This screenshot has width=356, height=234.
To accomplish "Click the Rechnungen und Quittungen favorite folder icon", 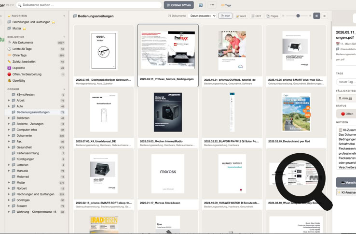I will click(9, 22).
